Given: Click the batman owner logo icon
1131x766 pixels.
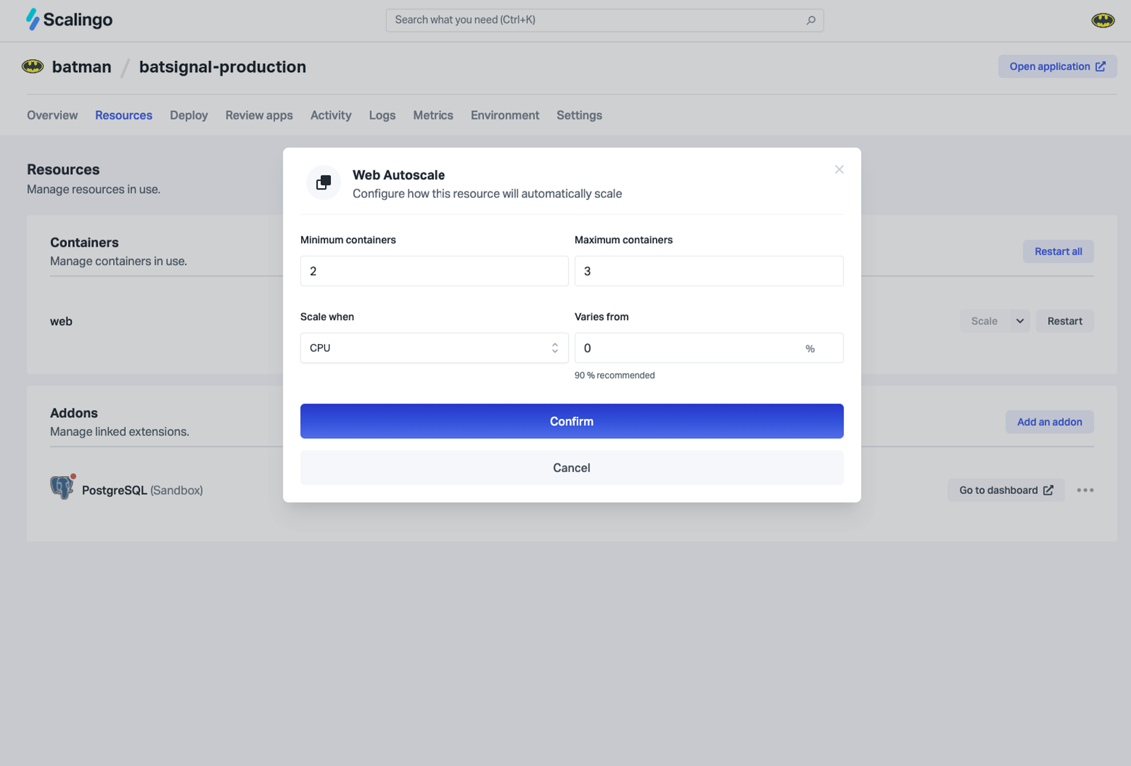Looking at the screenshot, I should pos(33,67).
